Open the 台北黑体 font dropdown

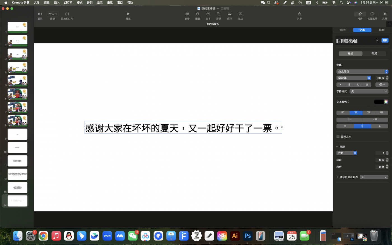362,71
